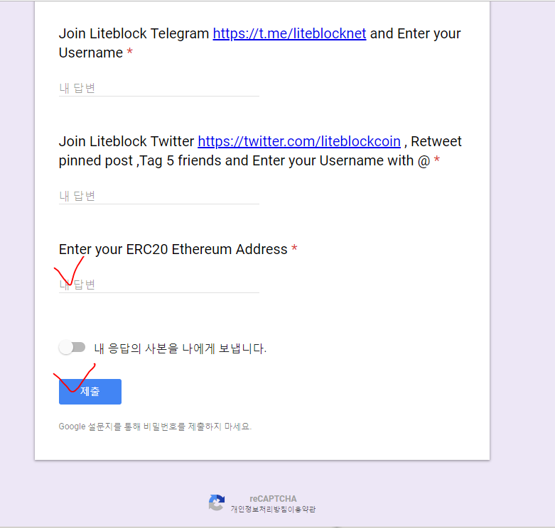Click the Google 설문지 password warning text
This screenshot has height=528, width=555.
pyautogui.click(x=155, y=427)
